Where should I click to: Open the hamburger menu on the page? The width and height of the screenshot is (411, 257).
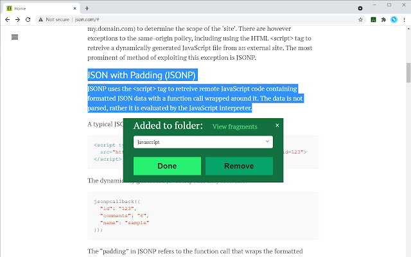click(15, 37)
